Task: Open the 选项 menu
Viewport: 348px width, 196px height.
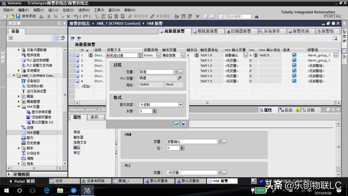Action: point(84,10)
